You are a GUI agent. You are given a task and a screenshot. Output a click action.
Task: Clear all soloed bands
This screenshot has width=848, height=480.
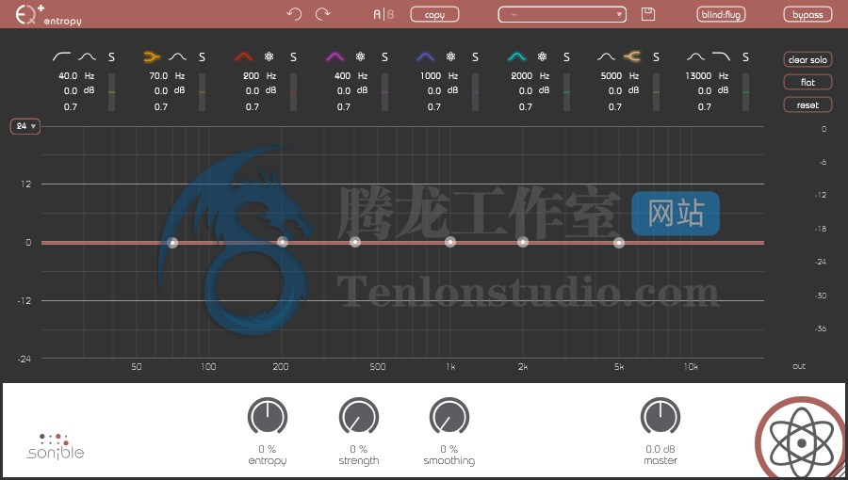pyautogui.click(x=807, y=60)
